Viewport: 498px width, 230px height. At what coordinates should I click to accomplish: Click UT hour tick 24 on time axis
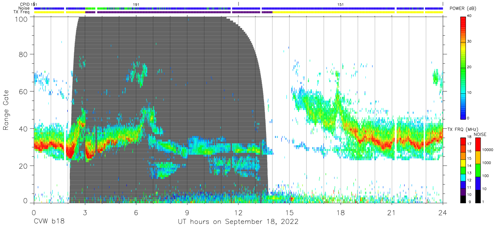click(x=443, y=212)
